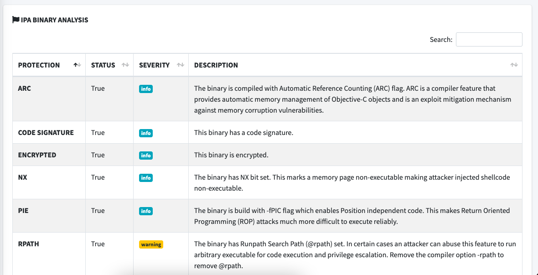
Task: Click the DESCRIPTION column header
Action: point(216,65)
